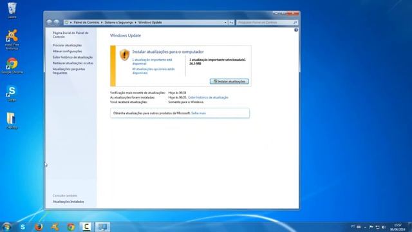This screenshot has width=412, height=232.
Task: Click Windows Update breadcrumb
Action: (x=150, y=23)
